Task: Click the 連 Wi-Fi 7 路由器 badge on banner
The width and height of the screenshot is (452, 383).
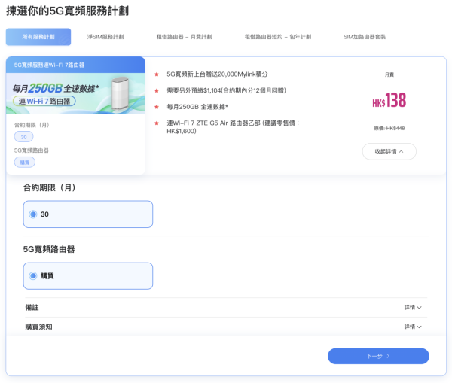Action: coord(44,102)
